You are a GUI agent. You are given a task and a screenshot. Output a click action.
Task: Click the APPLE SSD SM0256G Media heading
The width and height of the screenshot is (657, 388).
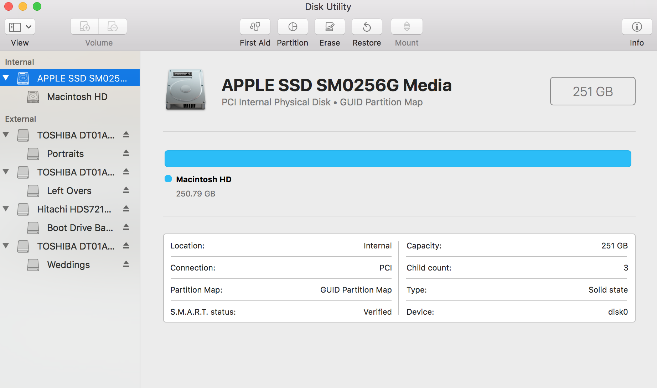[337, 85]
